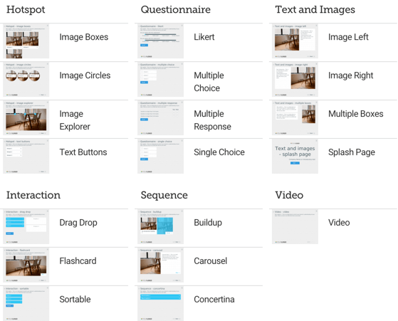Pick the Concertina sequence label
398x321 pixels.
tap(214, 299)
